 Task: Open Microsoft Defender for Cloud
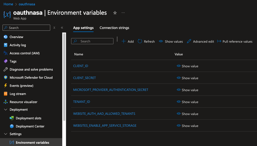(x=31, y=77)
